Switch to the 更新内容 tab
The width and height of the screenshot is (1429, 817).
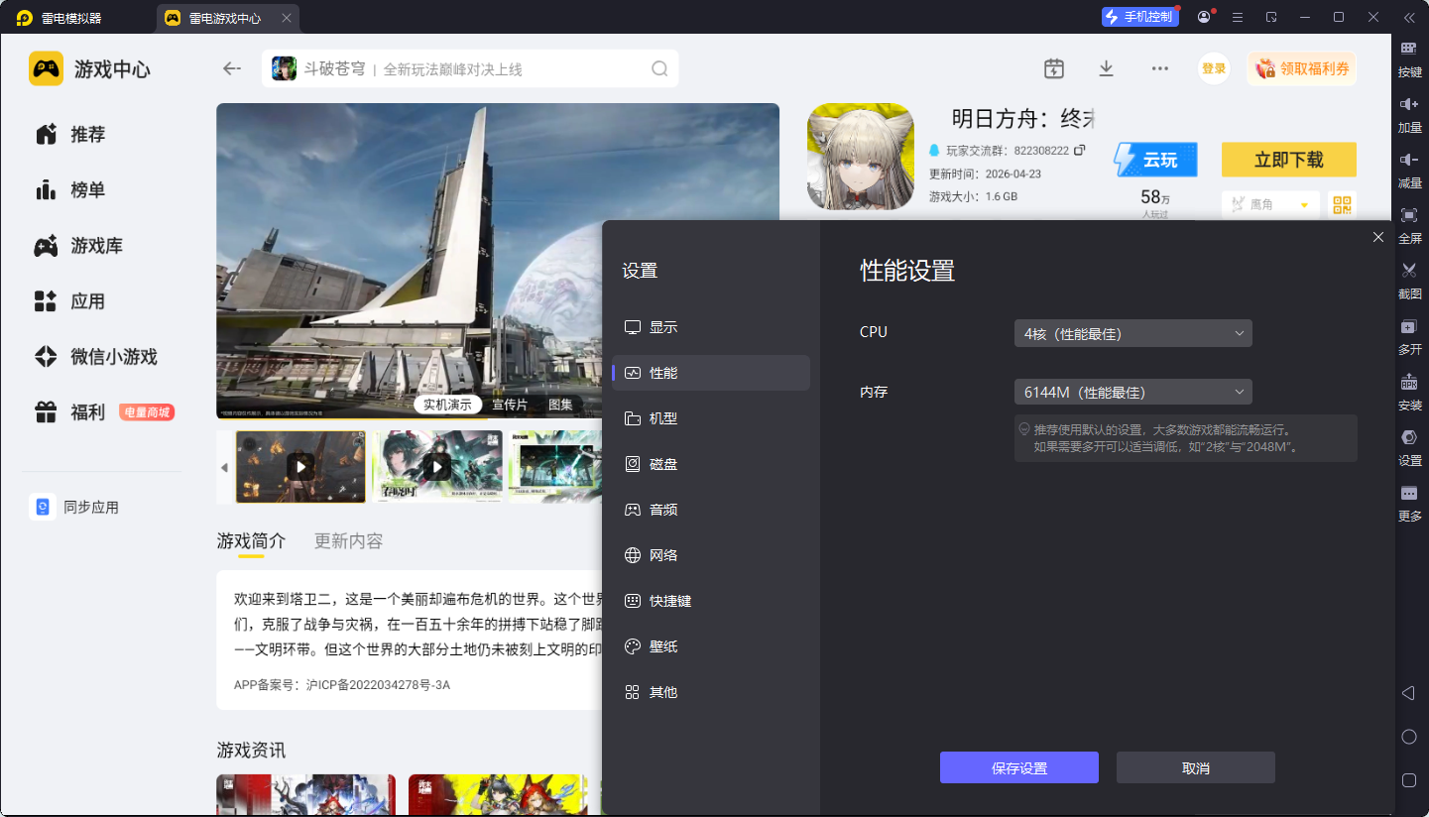coord(348,541)
